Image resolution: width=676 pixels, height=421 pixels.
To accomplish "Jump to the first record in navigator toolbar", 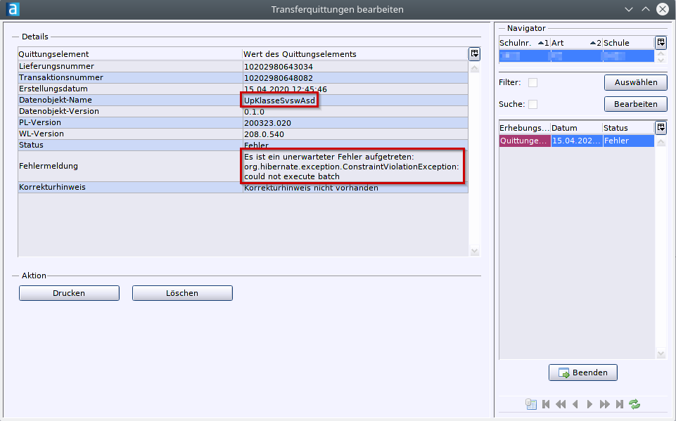I will click(546, 404).
